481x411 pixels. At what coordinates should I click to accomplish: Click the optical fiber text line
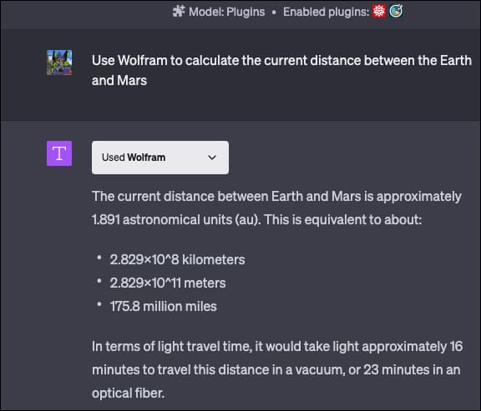129,393
